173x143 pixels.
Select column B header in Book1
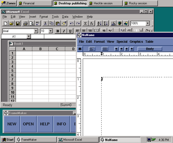tap(41, 49)
